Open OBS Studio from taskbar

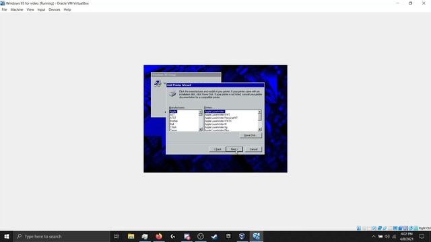[201, 236]
